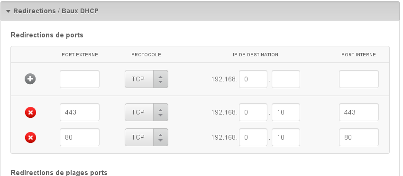Collapse the Redirections / Baux DHCP section
Viewport: 403px width, 176px height.
pos(8,11)
